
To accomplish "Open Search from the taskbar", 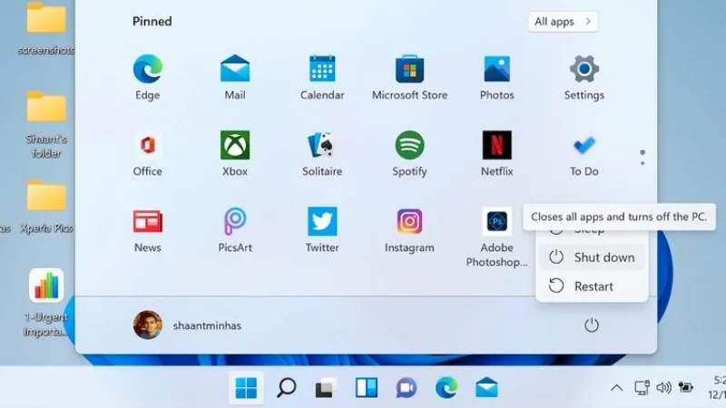I will pos(286,388).
